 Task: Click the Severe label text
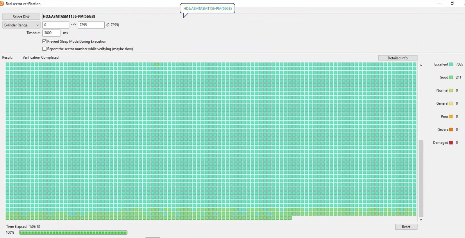443,130
